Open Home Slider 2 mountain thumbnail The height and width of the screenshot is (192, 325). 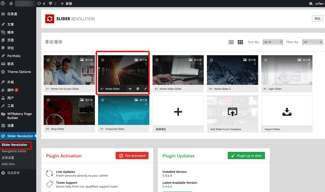click(x=232, y=70)
